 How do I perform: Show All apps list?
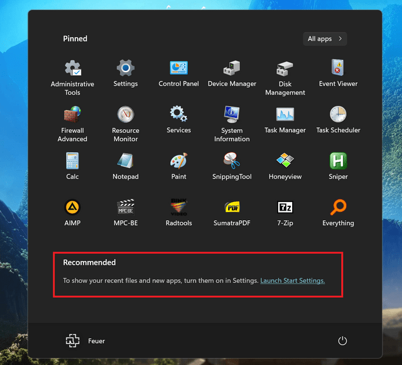click(x=325, y=39)
